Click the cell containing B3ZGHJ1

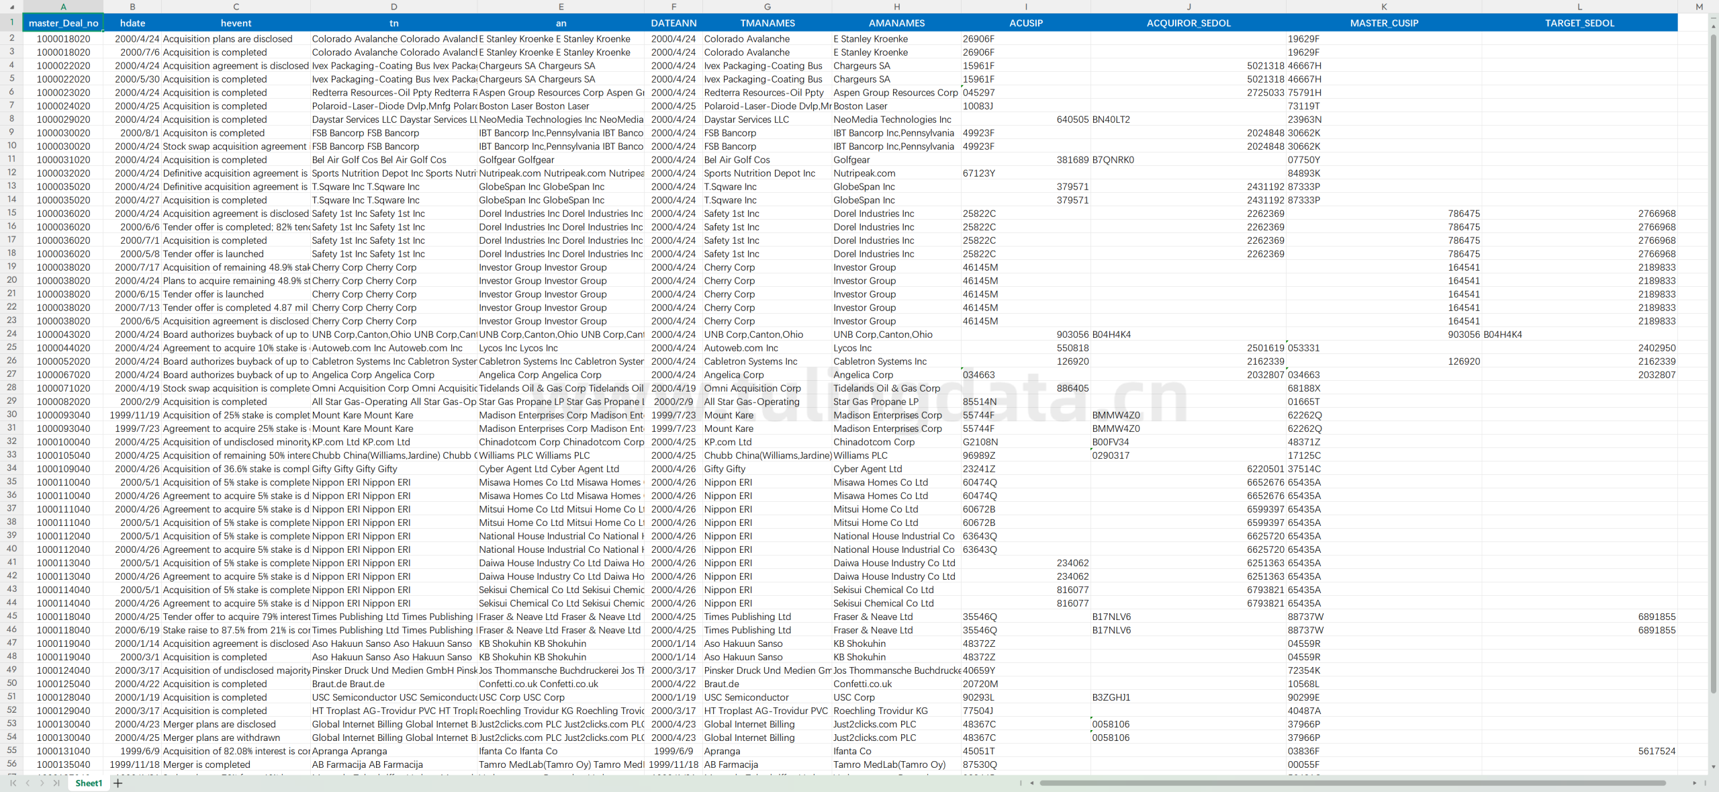pos(1189,697)
